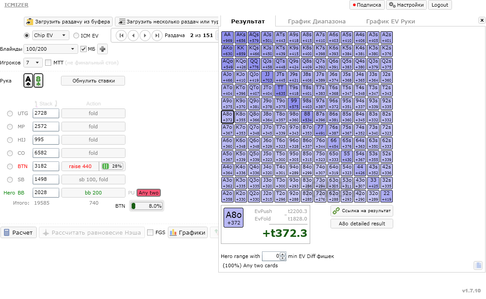Screen dimensions: 486x299
Task: Switch to График Диапазона tab
Action: (316, 21)
